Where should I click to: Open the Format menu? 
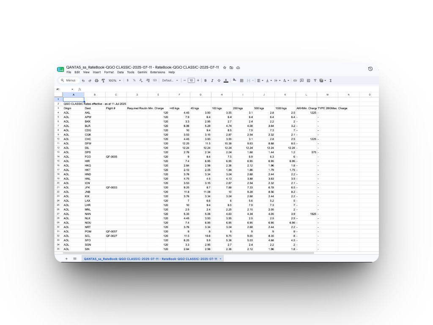point(109,72)
